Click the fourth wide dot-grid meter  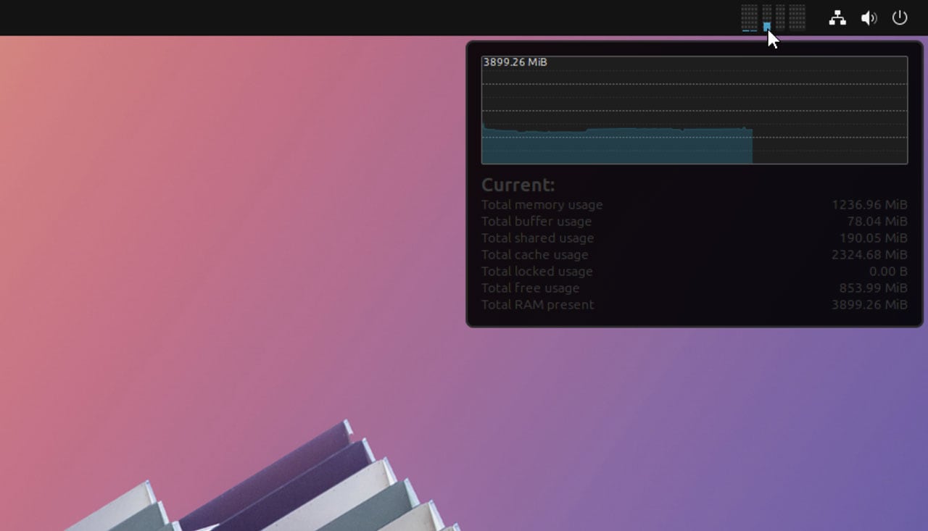click(797, 18)
